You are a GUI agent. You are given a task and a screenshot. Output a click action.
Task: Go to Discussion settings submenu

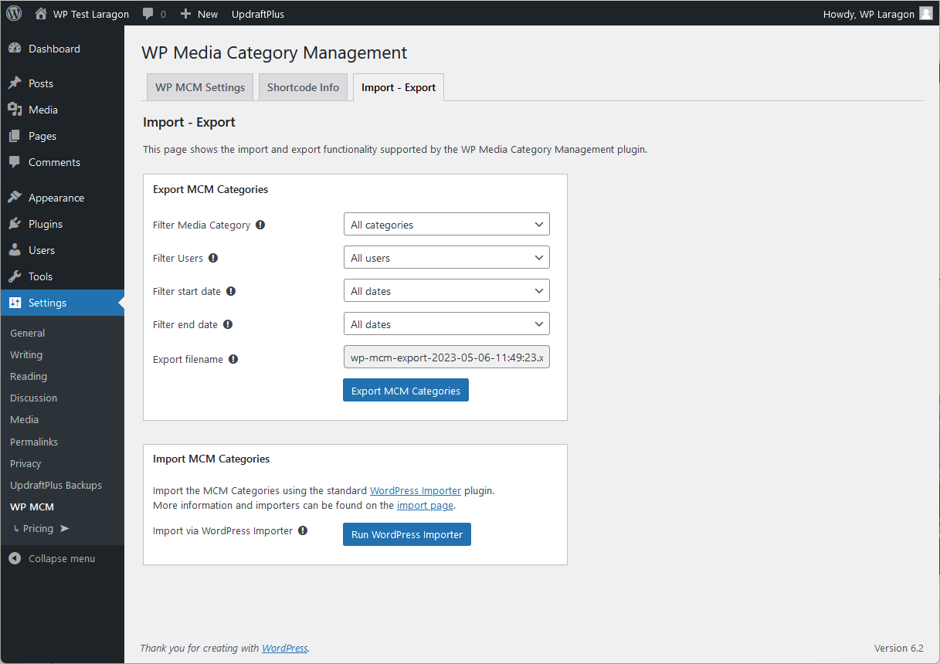click(x=33, y=398)
